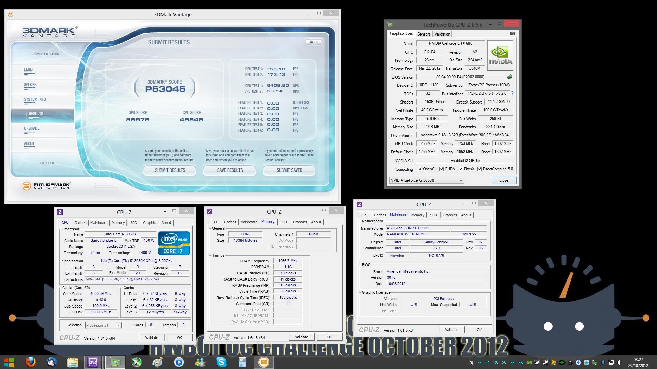
Task: Open the SPD tab in the CPU-Z Memory window
Action: (x=284, y=222)
